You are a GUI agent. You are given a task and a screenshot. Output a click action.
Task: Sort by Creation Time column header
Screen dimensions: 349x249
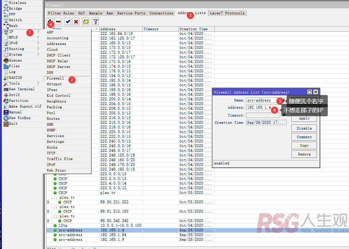[196, 29]
